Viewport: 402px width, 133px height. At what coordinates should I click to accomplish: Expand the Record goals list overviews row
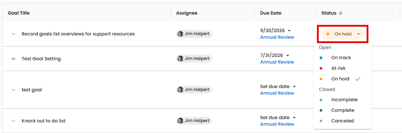coord(14,34)
